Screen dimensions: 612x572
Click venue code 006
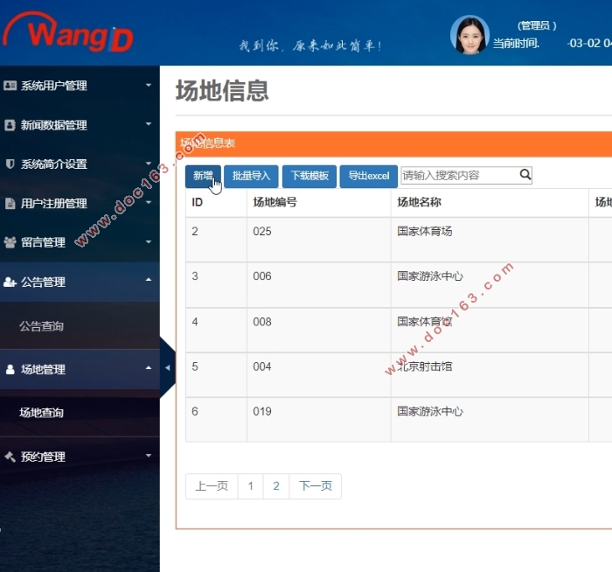point(262,276)
